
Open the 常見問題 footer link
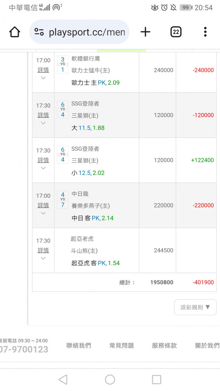(122, 345)
